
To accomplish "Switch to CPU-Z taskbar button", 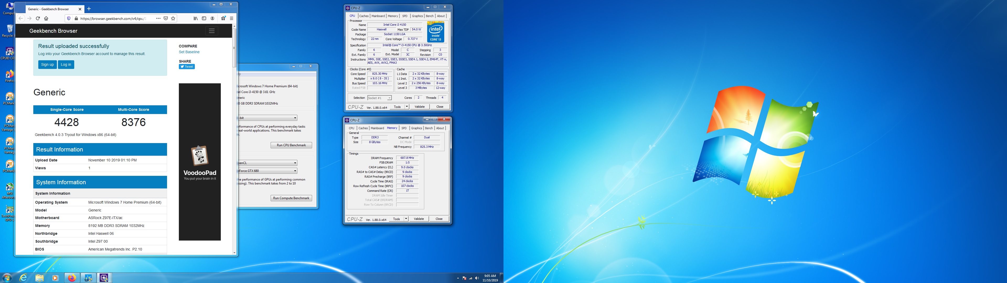I will [104, 278].
